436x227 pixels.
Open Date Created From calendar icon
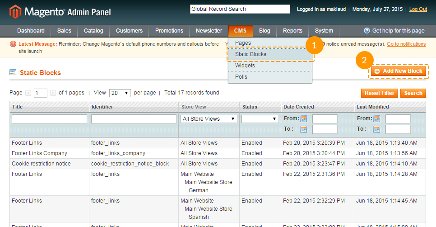[304, 118]
